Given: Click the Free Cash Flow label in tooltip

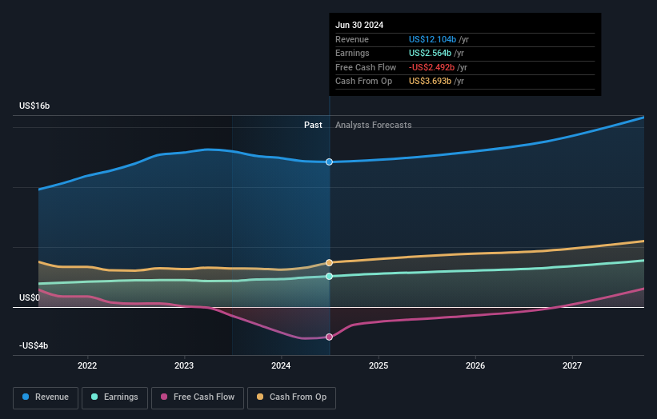Looking at the screenshot, I should 366,67.
